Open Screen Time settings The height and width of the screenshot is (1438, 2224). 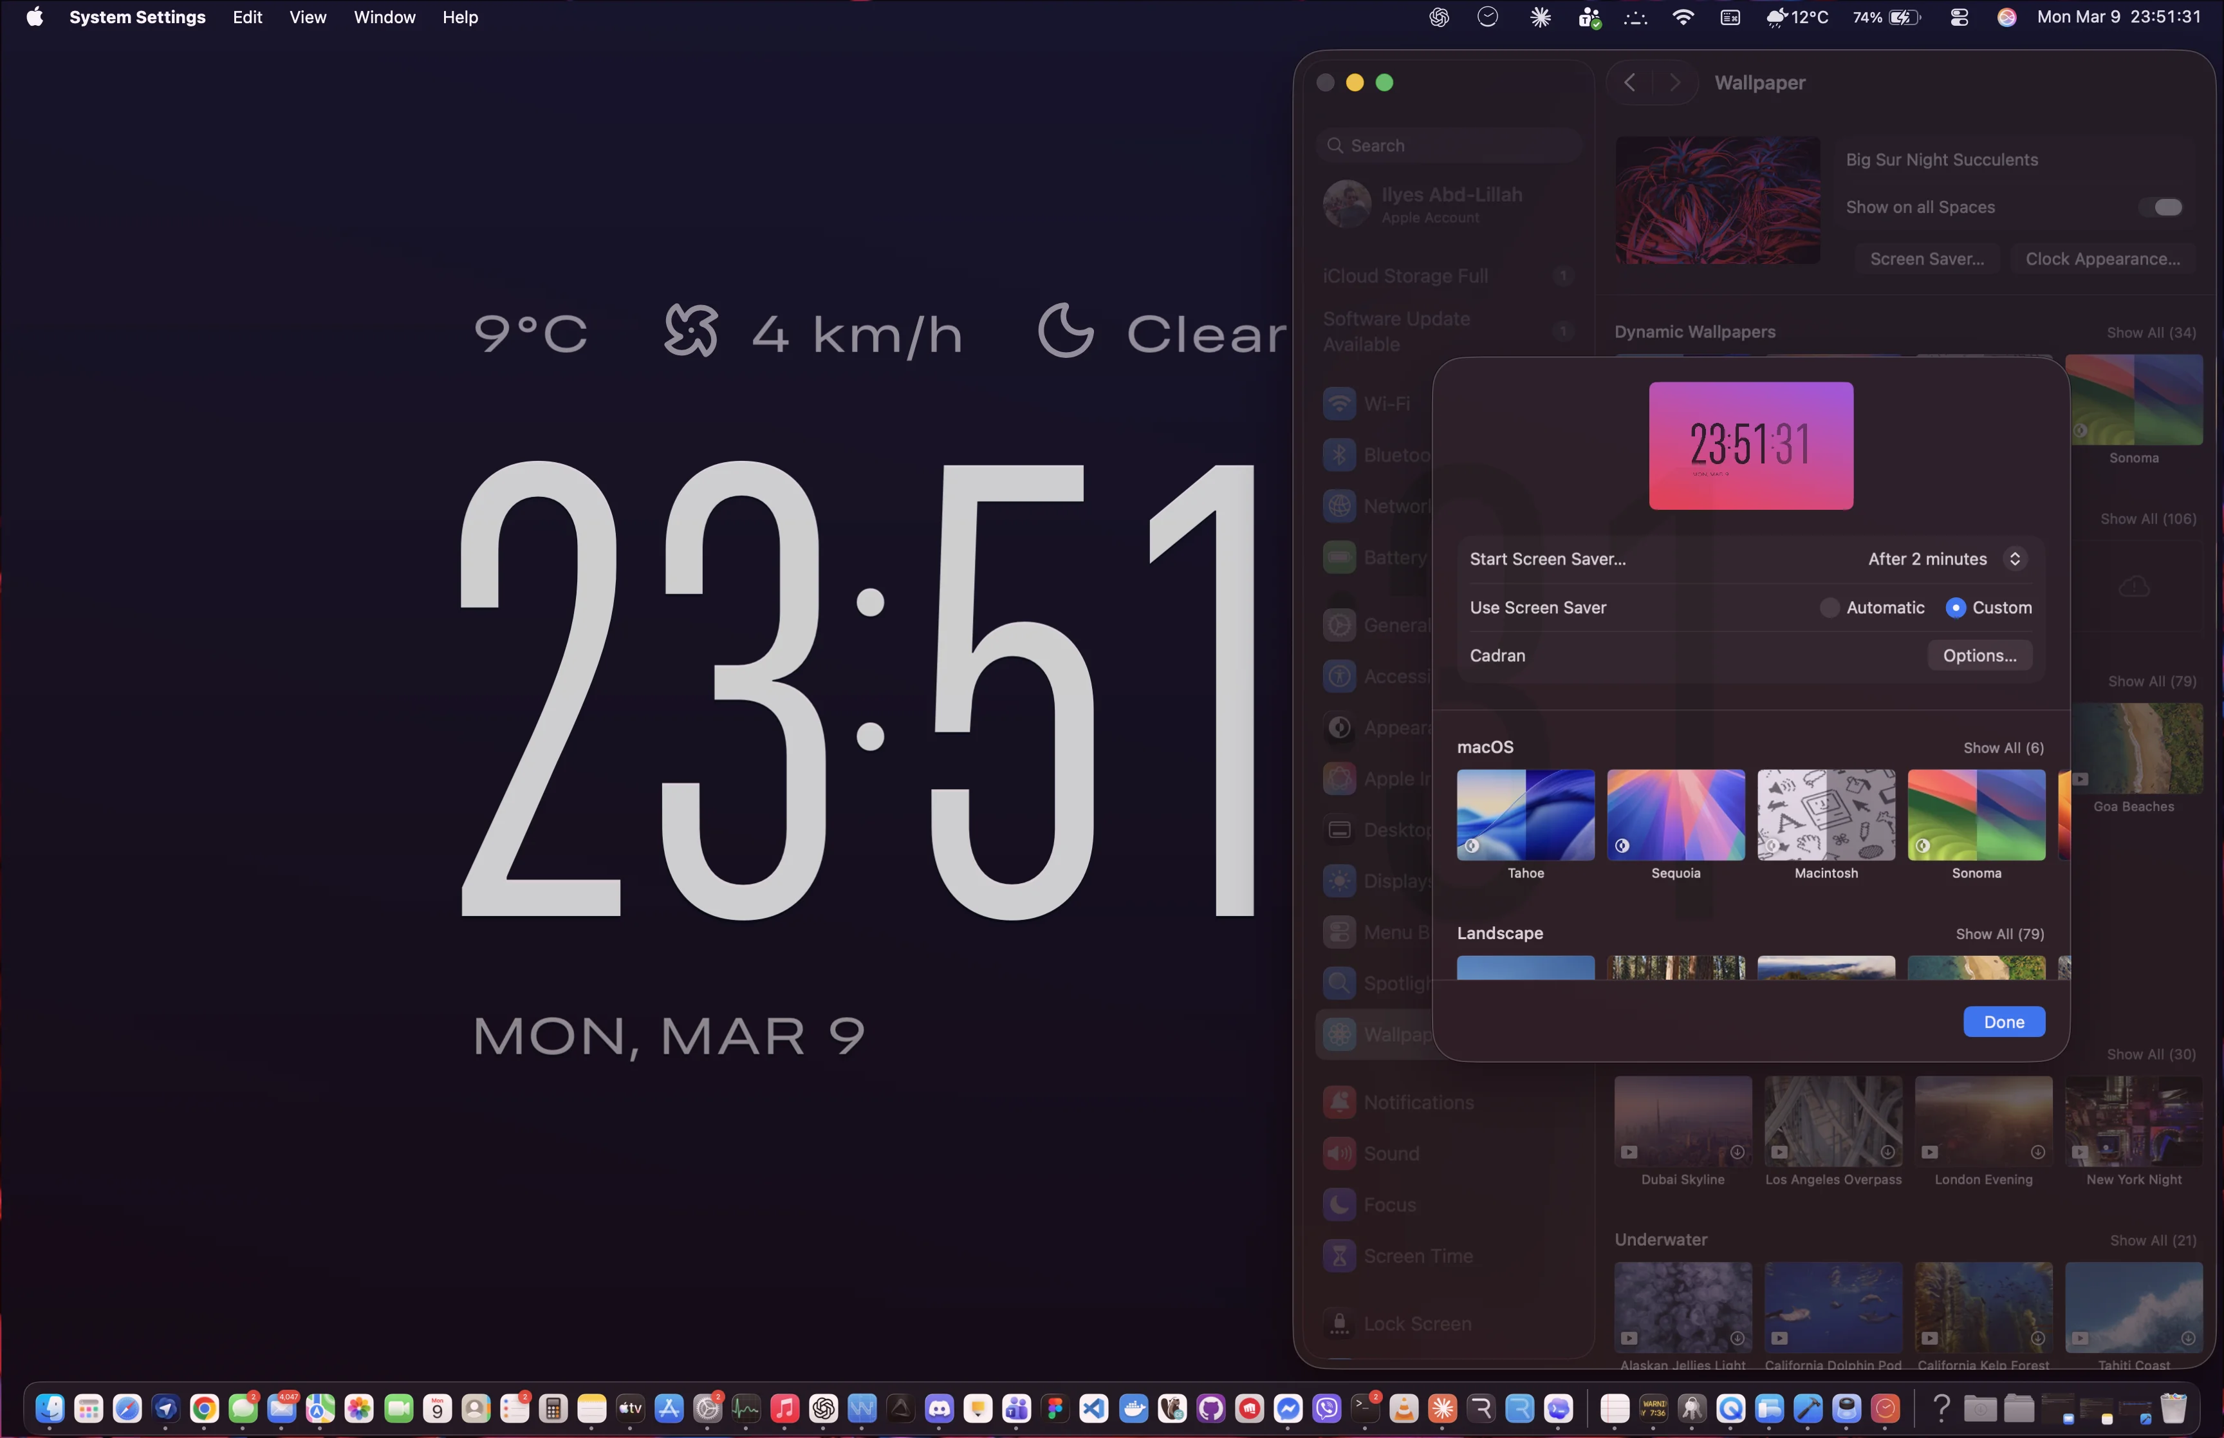click(1417, 1255)
